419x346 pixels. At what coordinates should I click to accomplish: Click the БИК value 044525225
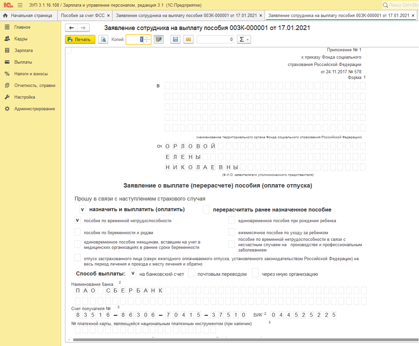pos(303,315)
